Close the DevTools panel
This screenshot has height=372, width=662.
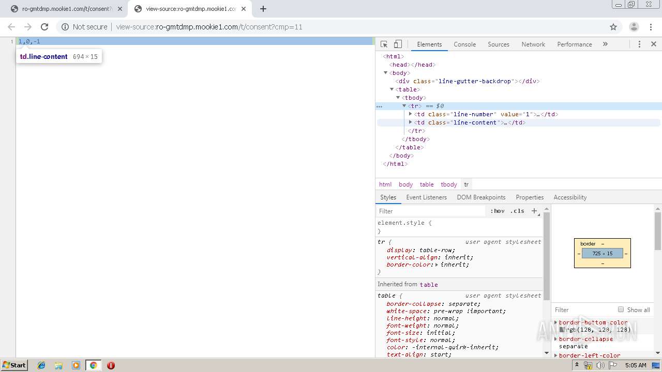pyautogui.click(x=654, y=44)
